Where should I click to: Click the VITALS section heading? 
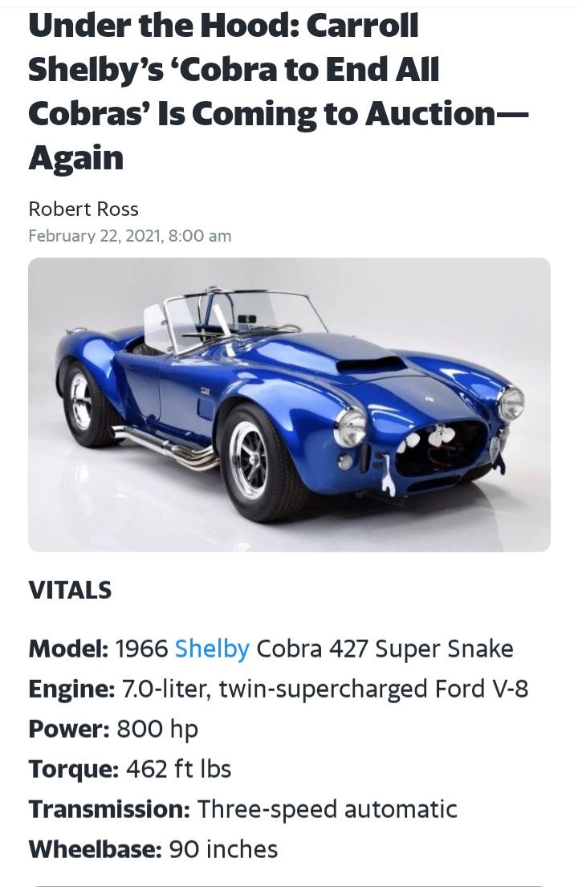pos(70,590)
